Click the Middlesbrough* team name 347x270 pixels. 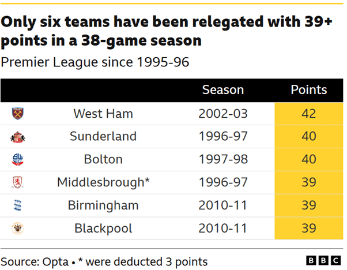(x=103, y=182)
